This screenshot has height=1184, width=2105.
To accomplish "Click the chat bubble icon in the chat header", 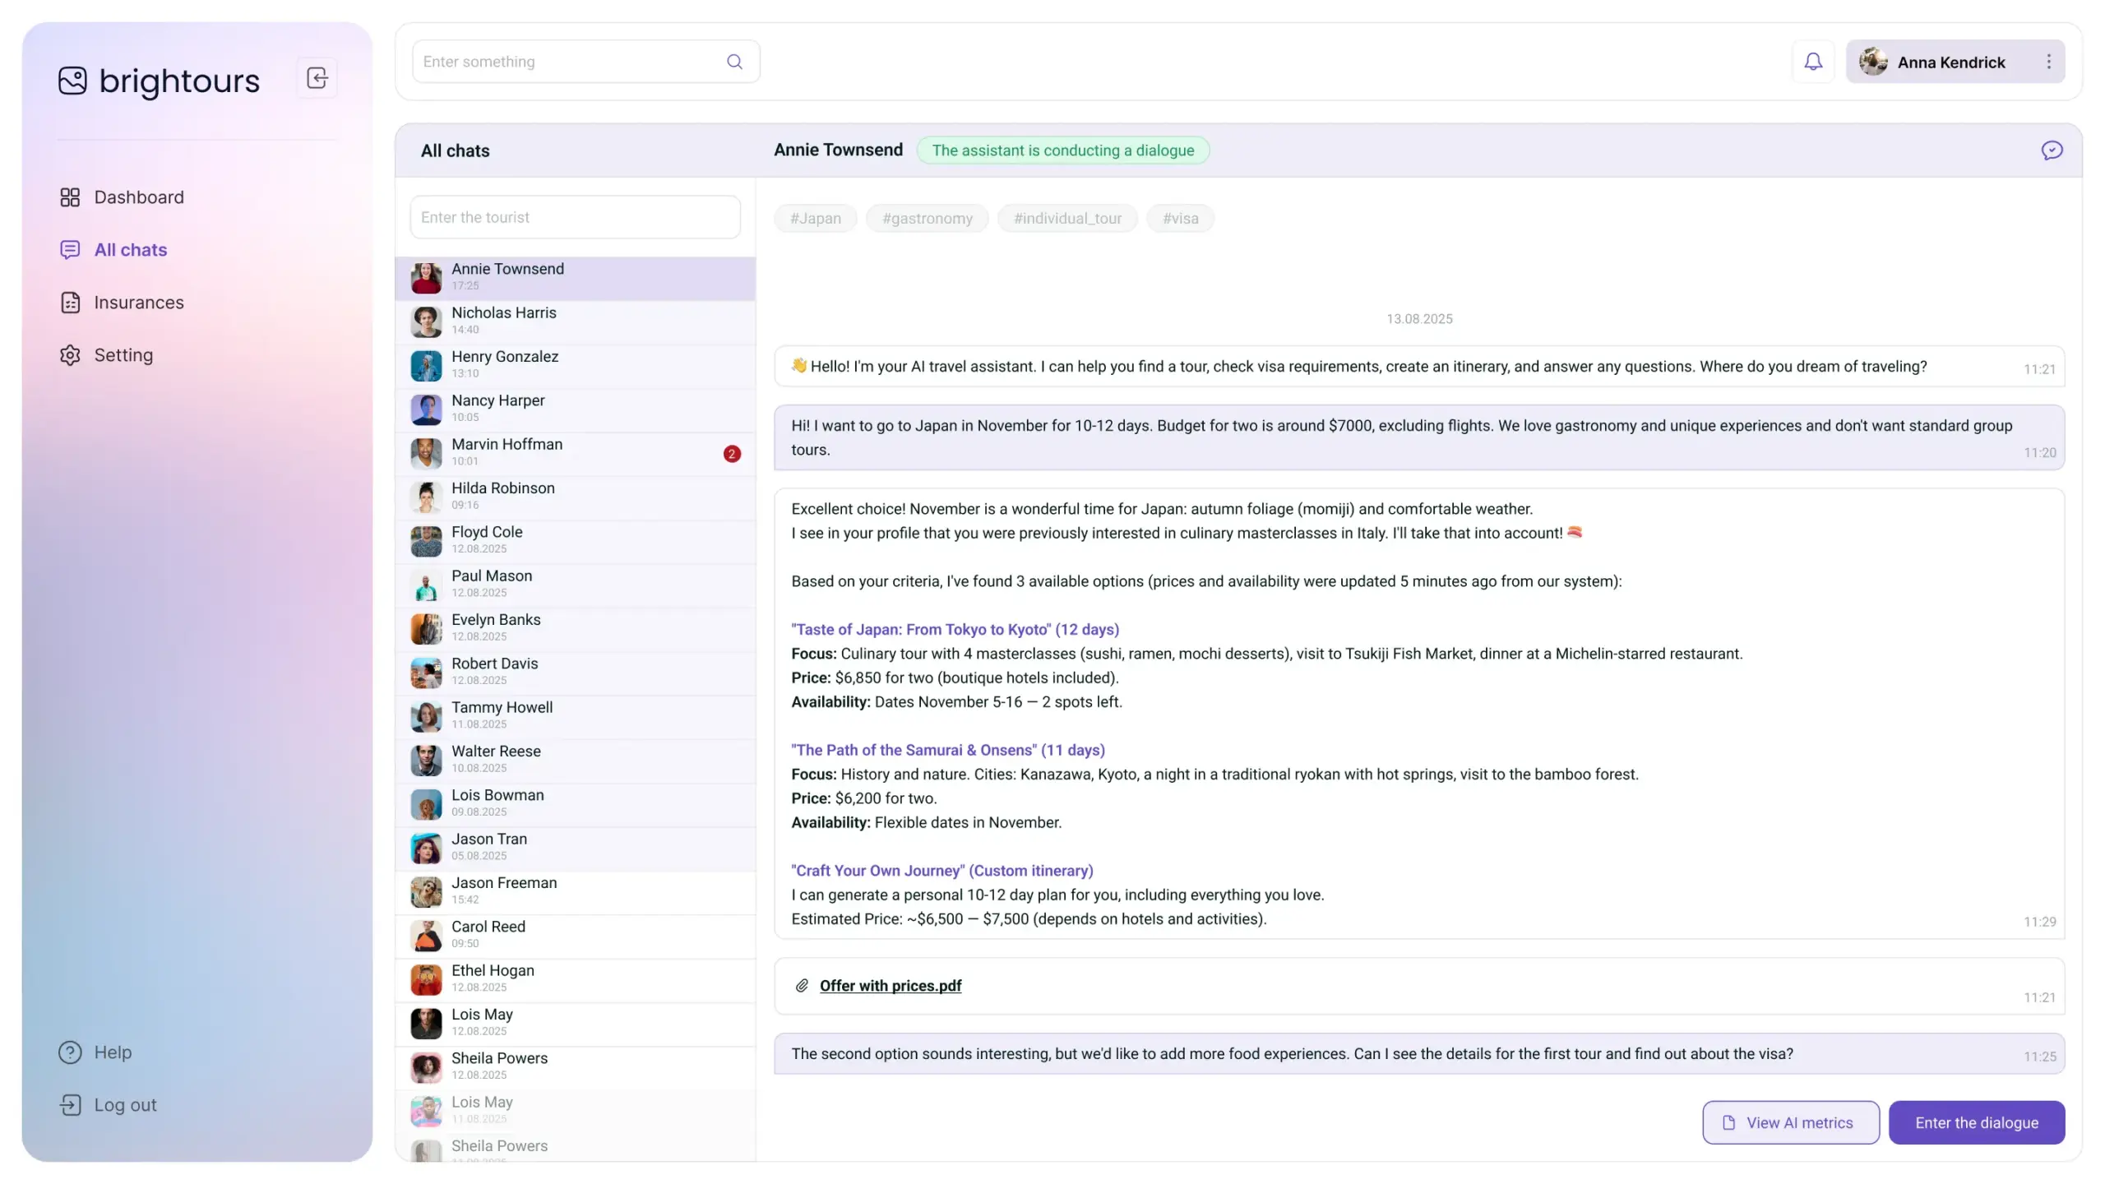I will (x=2052, y=150).
